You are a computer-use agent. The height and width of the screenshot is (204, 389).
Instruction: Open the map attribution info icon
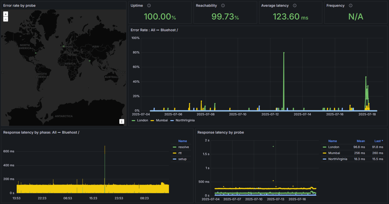pyautogui.click(x=122, y=121)
